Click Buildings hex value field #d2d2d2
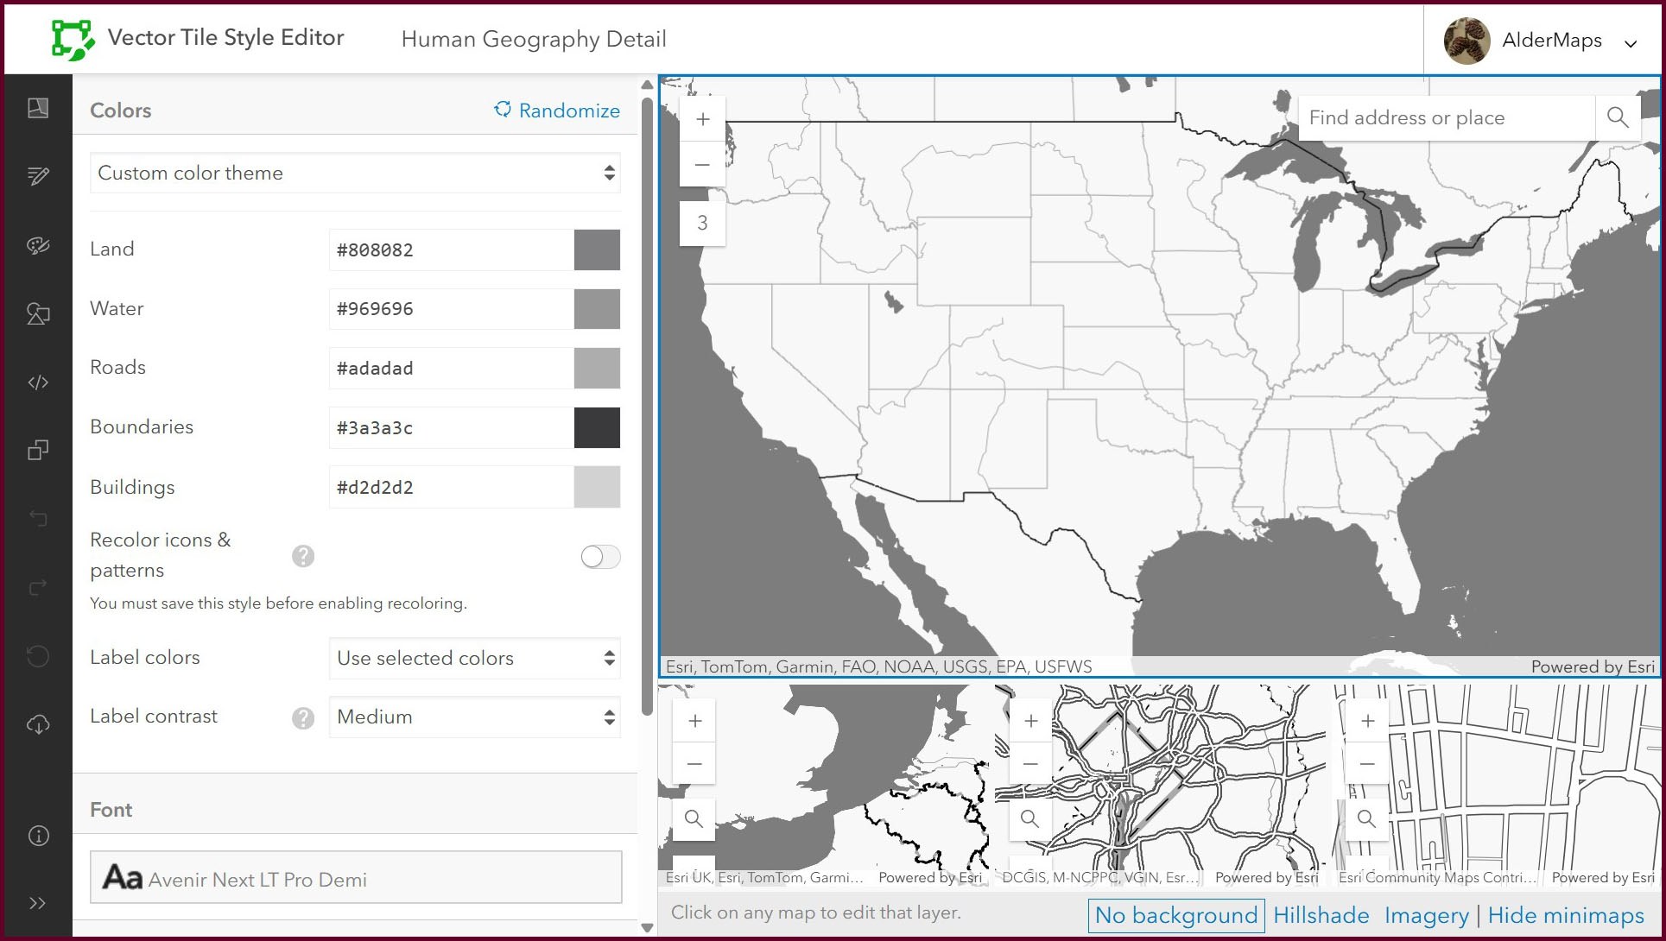Viewport: 1666px width, 941px height. pos(451,487)
